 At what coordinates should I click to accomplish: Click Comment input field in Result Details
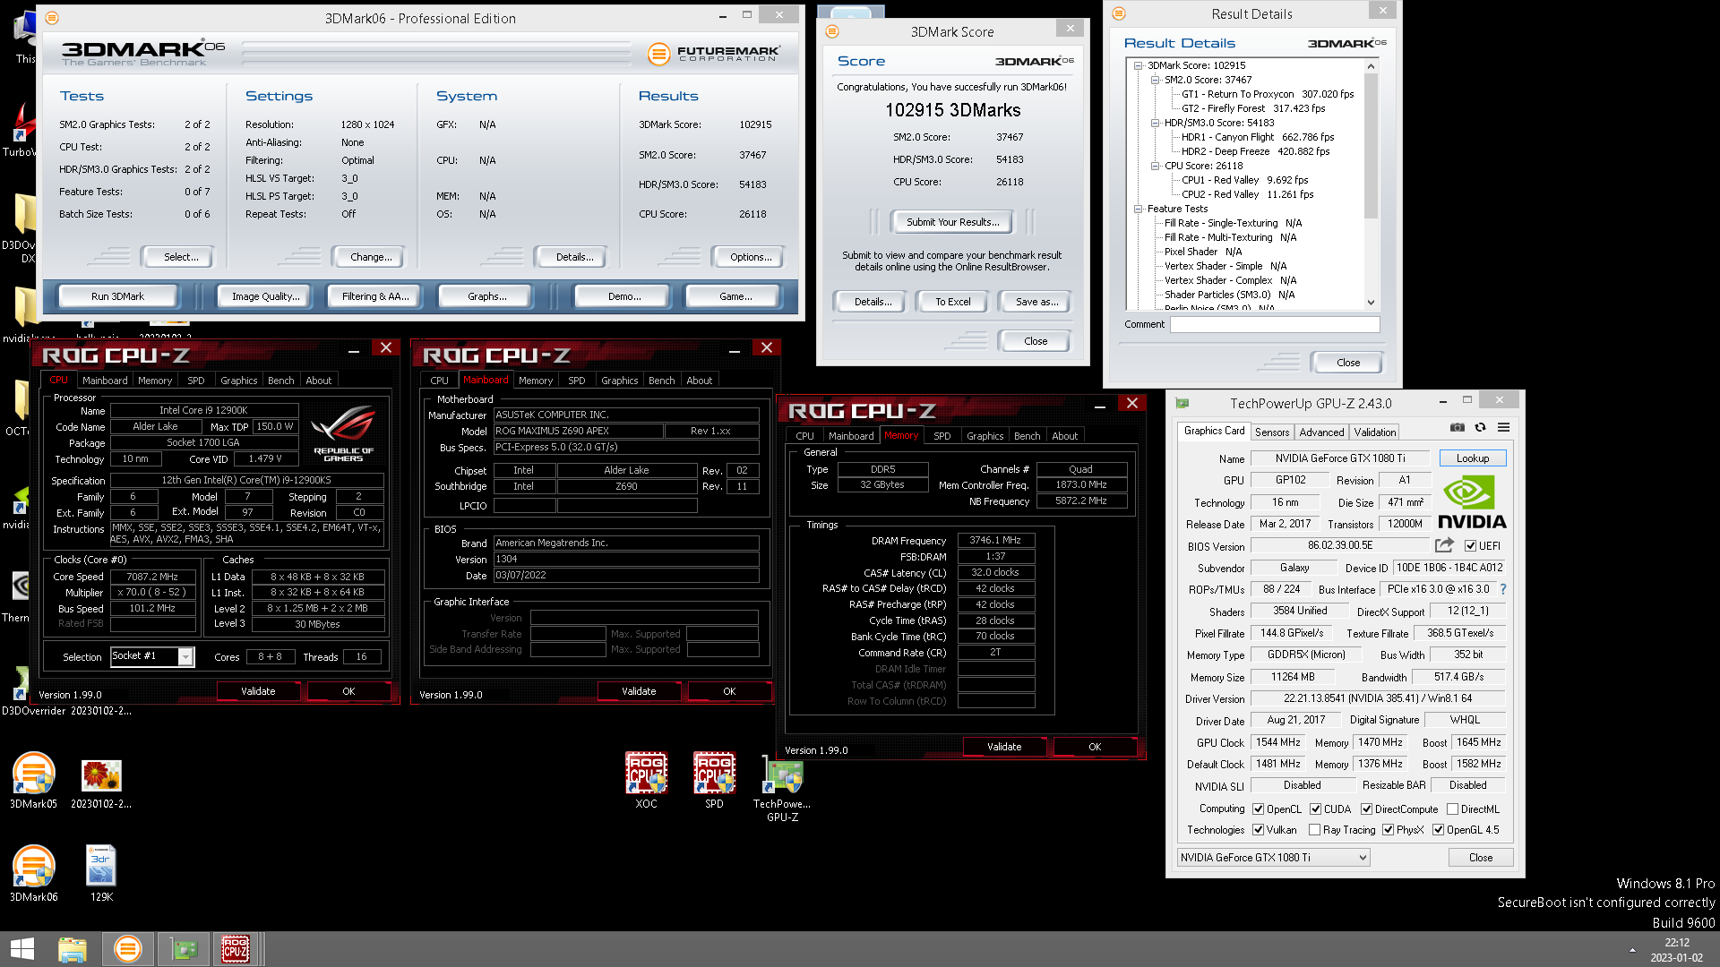click(1275, 324)
